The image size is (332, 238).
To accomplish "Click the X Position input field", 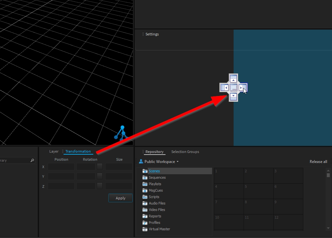I will (x=61, y=167).
